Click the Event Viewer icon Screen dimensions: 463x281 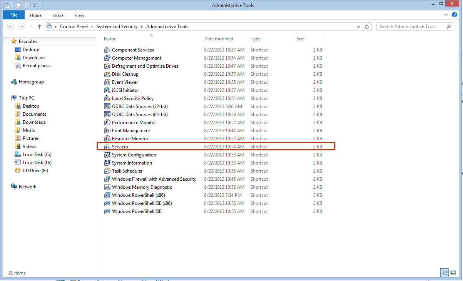coord(107,82)
